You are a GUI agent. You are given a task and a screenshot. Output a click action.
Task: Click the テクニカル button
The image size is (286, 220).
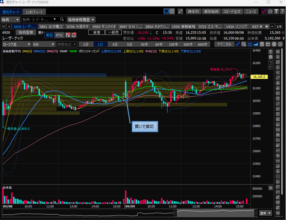[224, 44]
